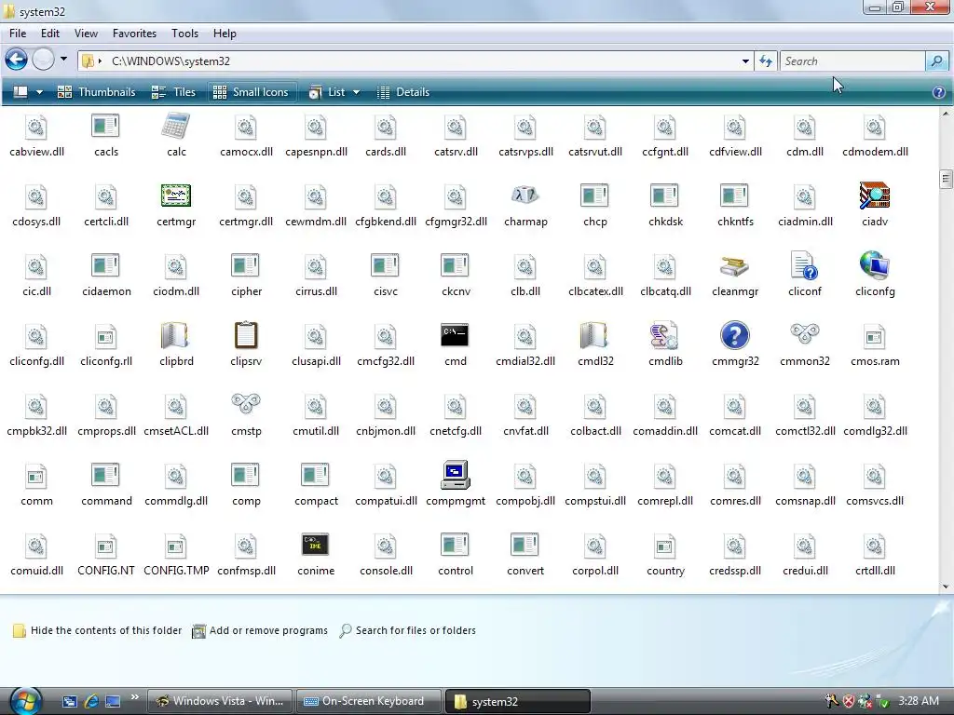Open the Edit menu
Image resolution: width=954 pixels, height=715 pixels.
50,34
